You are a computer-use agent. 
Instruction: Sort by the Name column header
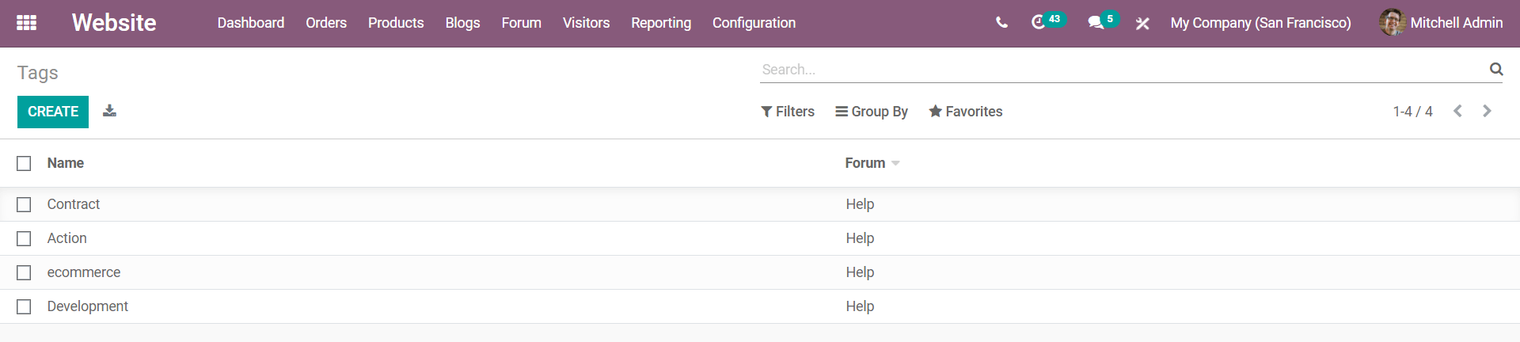coord(66,163)
